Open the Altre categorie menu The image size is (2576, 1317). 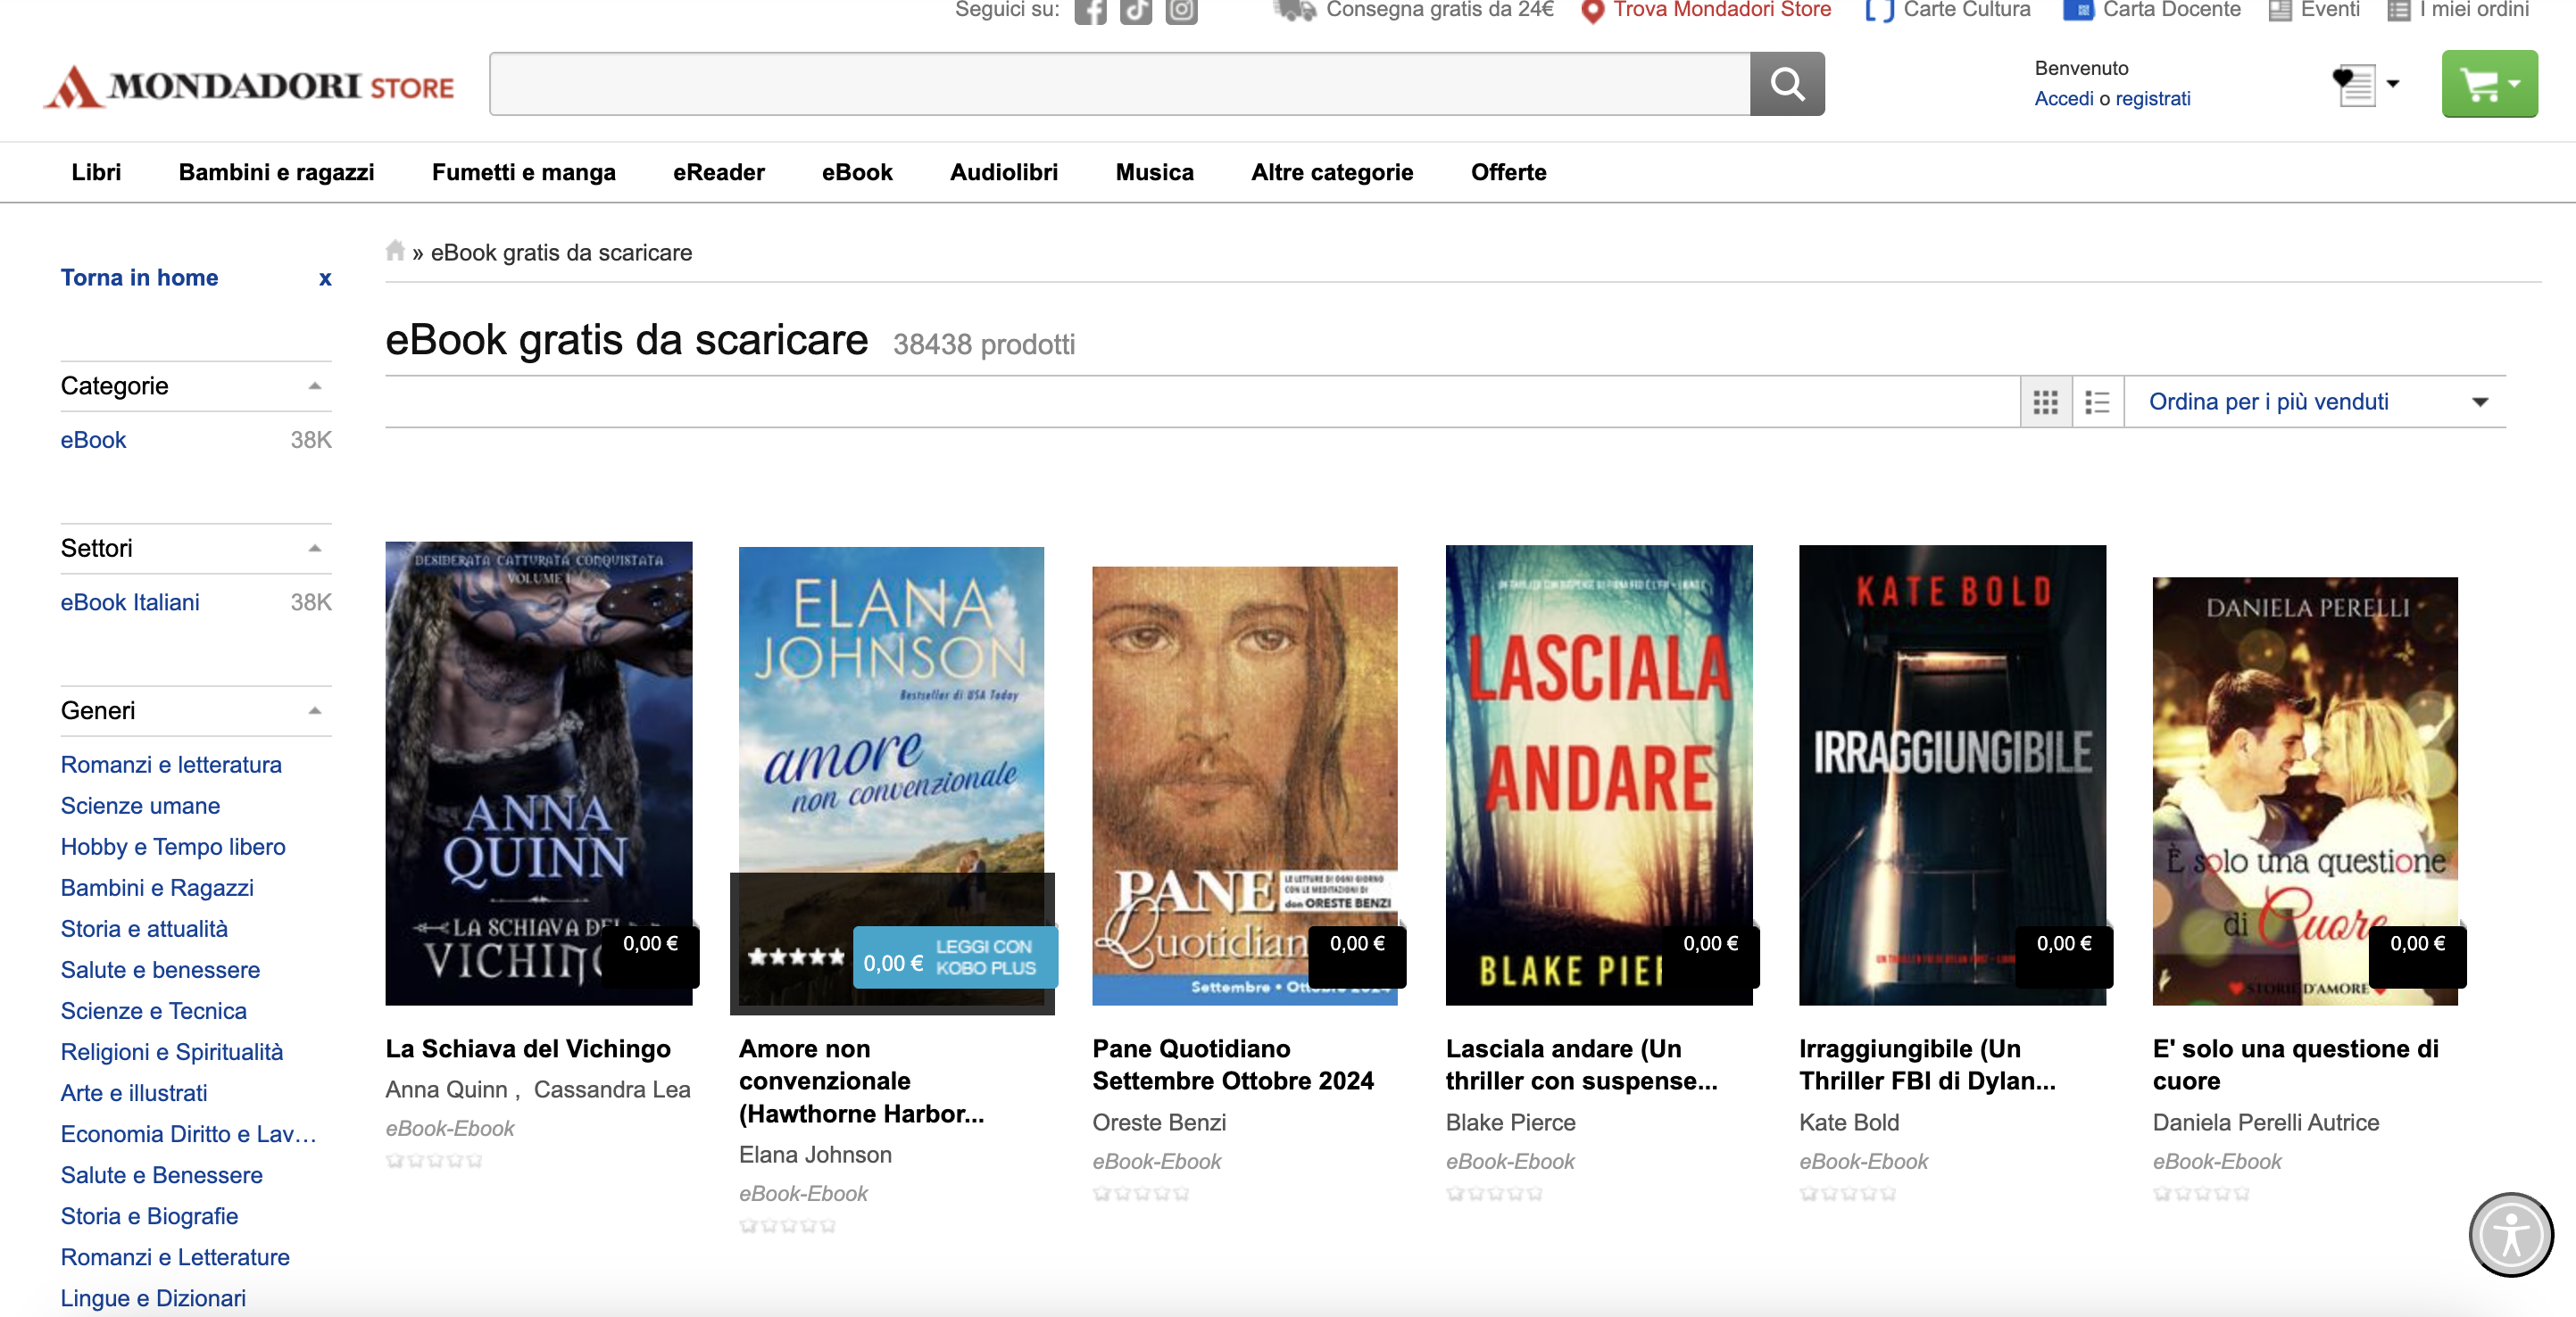(1332, 172)
